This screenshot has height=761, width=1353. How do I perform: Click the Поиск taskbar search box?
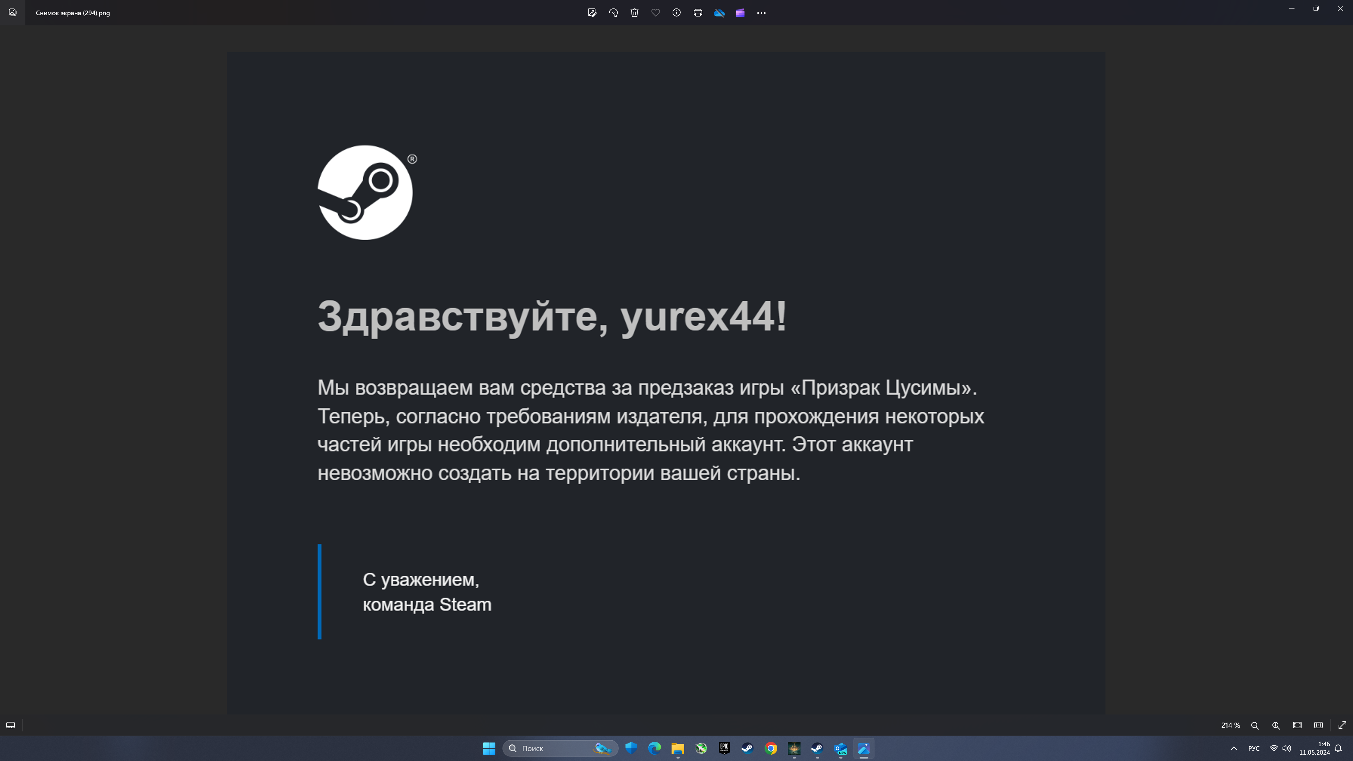pyautogui.click(x=561, y=748)
